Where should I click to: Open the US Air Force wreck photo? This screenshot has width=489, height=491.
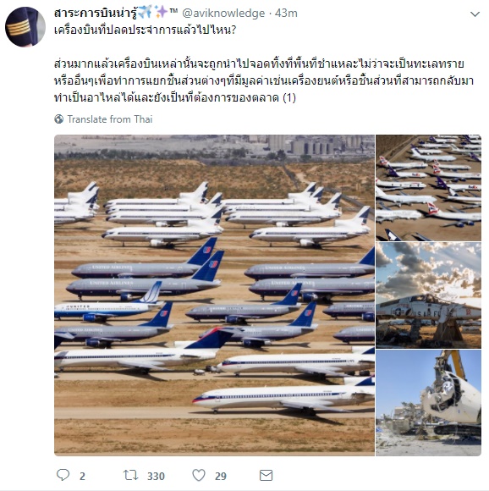428,295
